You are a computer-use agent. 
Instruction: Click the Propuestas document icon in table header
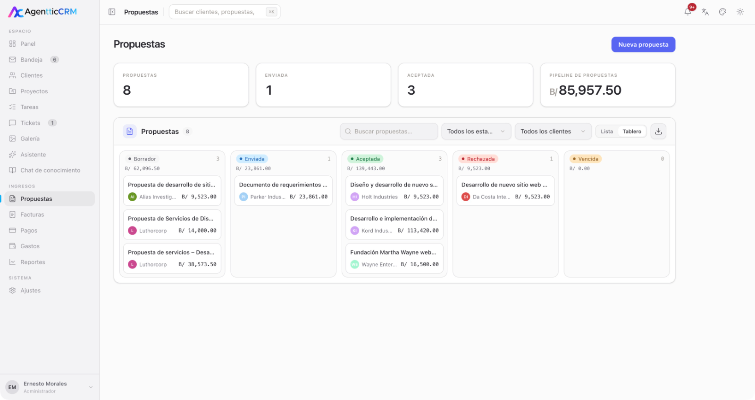pos(130,131)
